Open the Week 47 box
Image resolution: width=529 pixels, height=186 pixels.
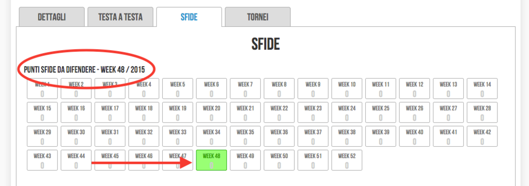(x=178, y=160)
